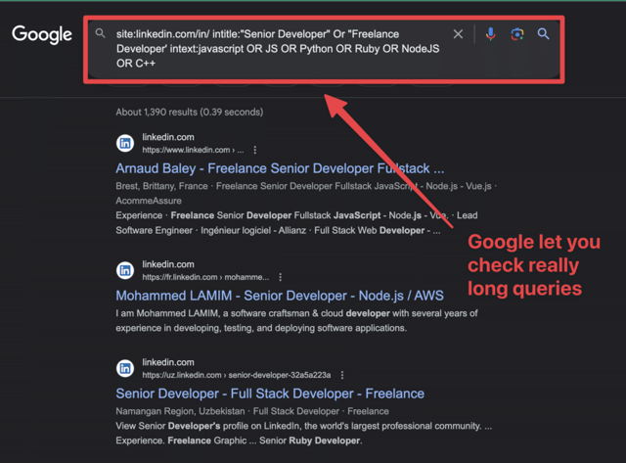Screen dimensions: 626x463
Task: Open Senior Developer - Full Stack Developer - Freelance result
Action: 270,394
